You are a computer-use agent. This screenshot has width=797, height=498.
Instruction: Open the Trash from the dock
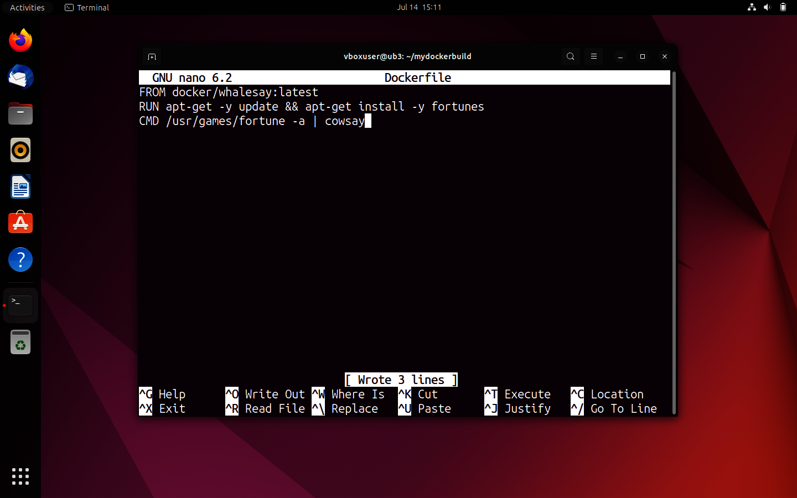click(20, 341)
